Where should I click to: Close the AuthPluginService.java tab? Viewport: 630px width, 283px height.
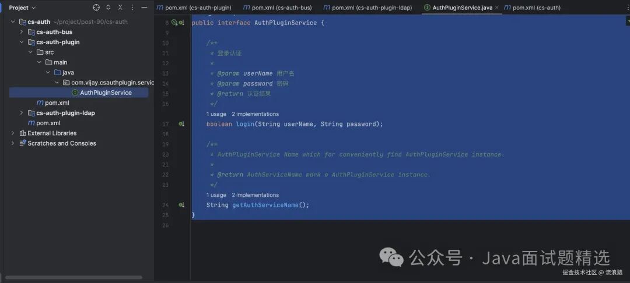pos(496,8)
